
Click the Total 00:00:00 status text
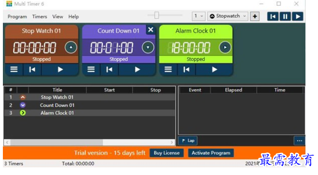78,164
